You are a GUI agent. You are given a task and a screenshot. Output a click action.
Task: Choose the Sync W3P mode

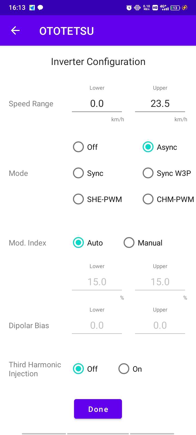tap(148, 173)
